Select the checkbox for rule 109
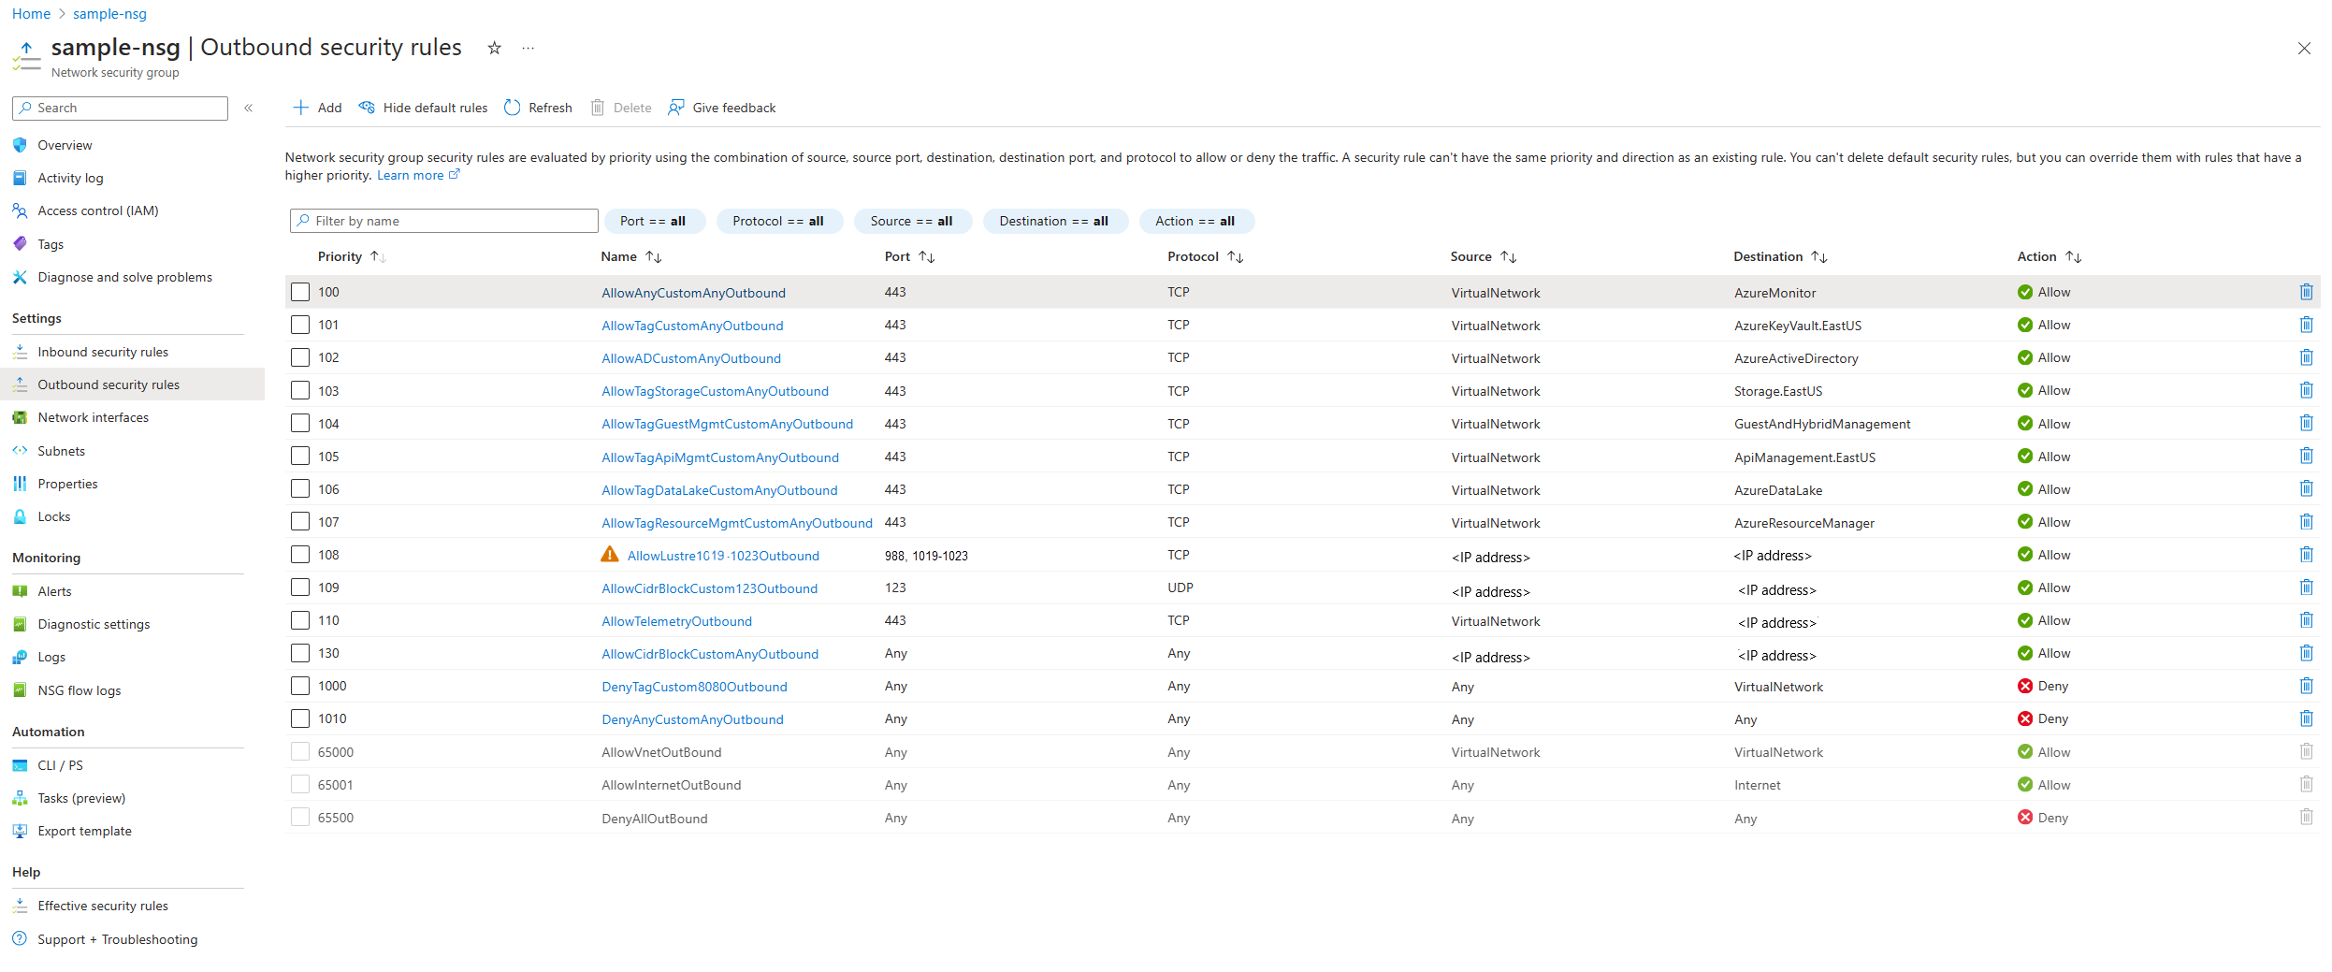Screen dimensions: 2332x972 pos(300,588)
